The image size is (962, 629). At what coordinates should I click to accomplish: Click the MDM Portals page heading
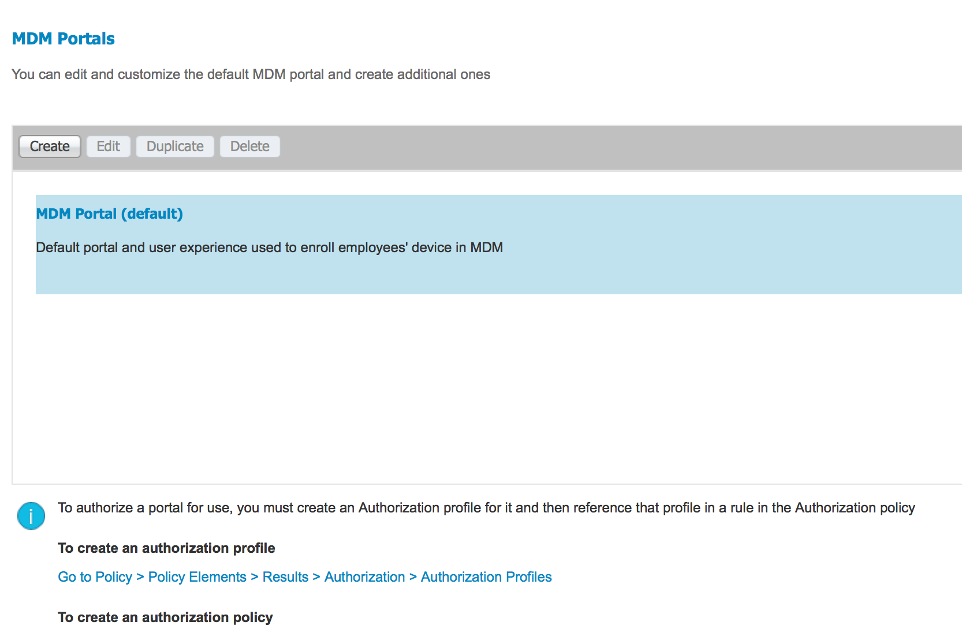point(64,39)
